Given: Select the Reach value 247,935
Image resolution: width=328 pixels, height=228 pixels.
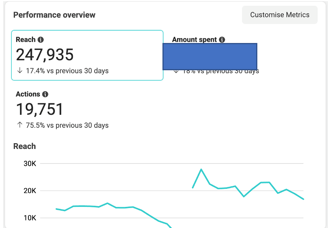Looking at the screenshot, I should point(45,55).
